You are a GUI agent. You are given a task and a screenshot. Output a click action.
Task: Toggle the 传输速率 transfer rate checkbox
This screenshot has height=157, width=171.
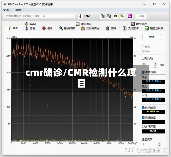pos(143,72)
